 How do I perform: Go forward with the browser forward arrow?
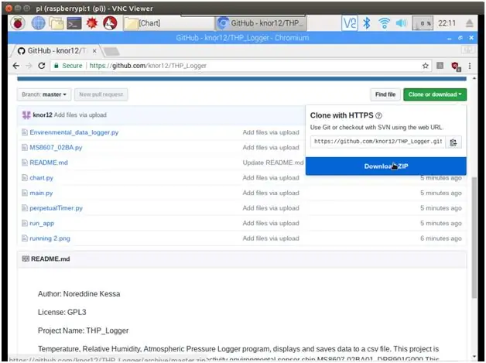click(29, 66)
